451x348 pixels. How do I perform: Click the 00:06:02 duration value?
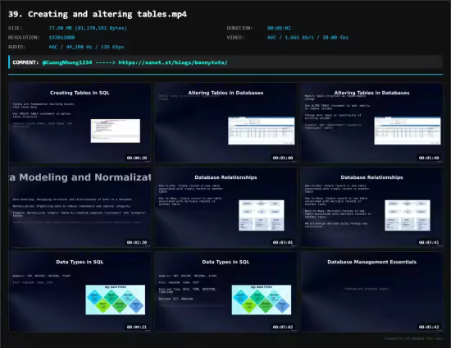pyautogui.click(x=279, y=28)
